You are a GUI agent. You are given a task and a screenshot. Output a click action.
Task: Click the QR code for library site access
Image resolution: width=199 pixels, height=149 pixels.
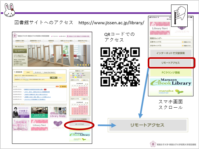[120, 67]
